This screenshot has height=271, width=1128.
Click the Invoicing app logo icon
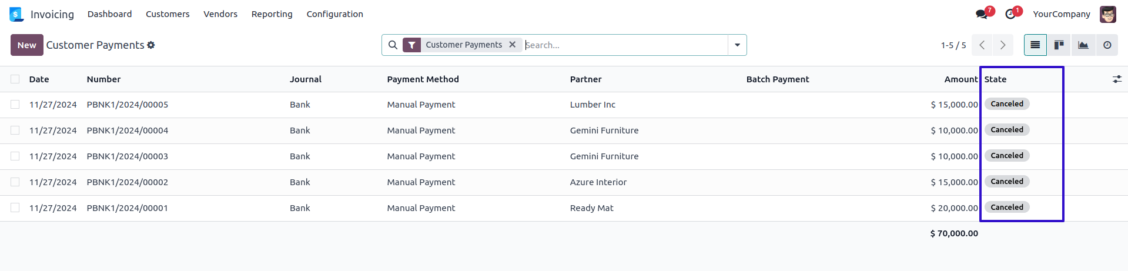(x=16, y=14)
